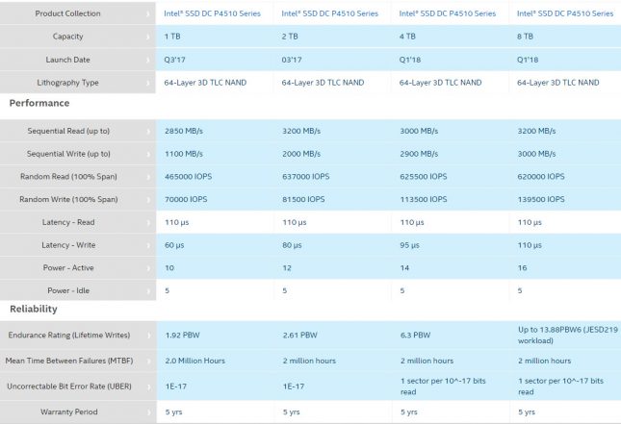Click the 620000 IOPS random read value
621x424 pixels.
541,176
